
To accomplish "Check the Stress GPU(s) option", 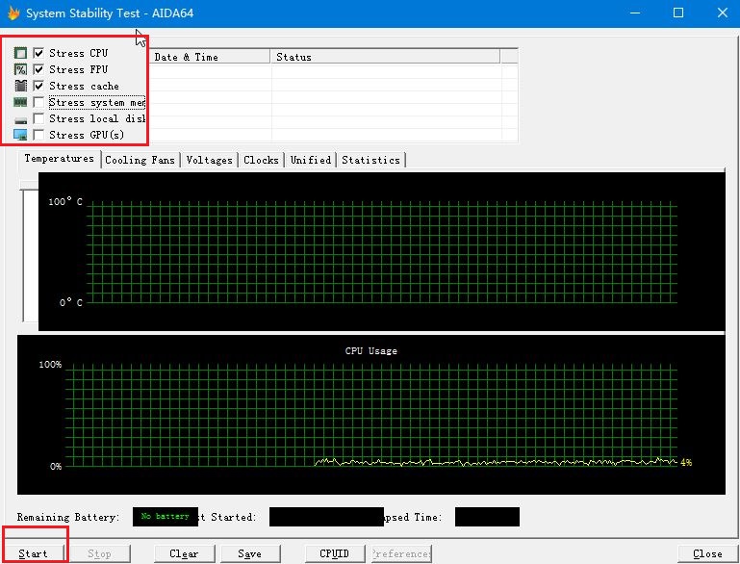I will pos(38,135).
